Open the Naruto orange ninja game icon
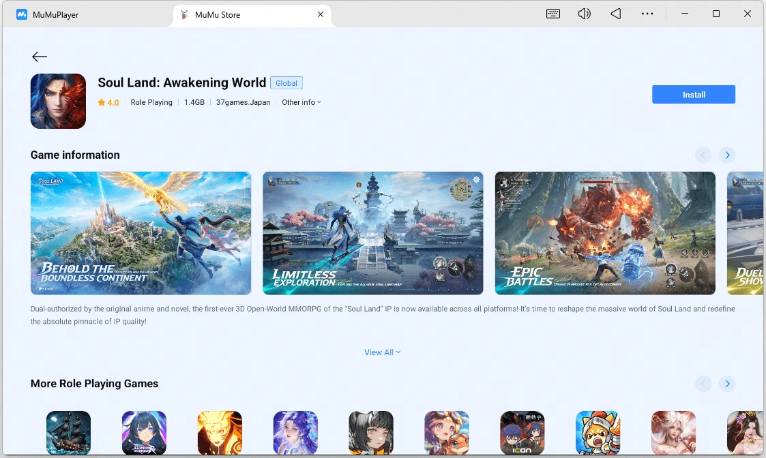The width and height of the screenshot is (766, 458). click(220, 433)
